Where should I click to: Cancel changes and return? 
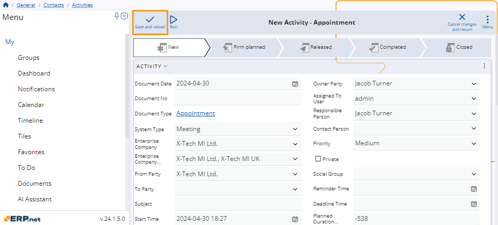[x=462, y=22]
